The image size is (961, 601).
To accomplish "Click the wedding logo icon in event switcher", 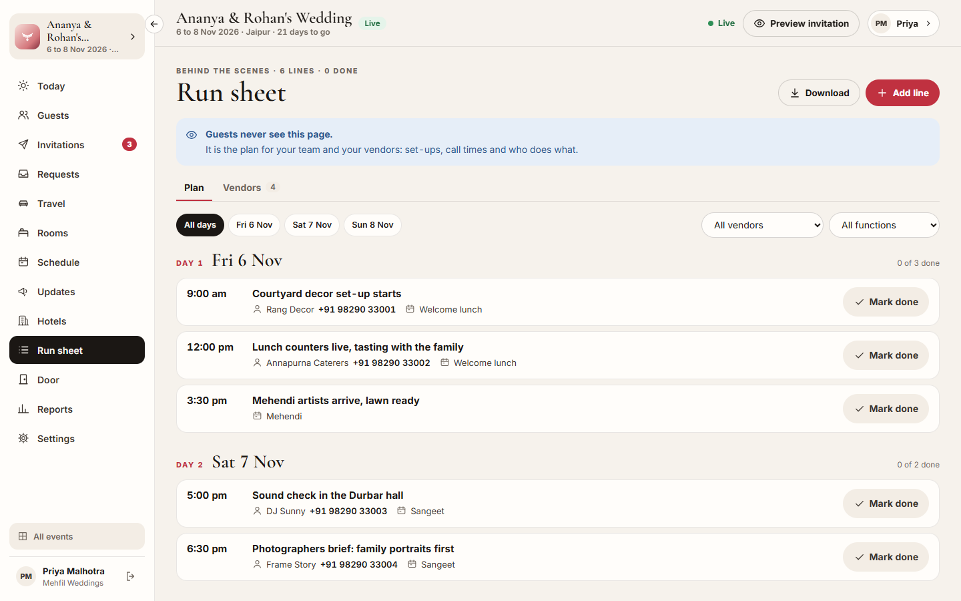I will [27, 37].
